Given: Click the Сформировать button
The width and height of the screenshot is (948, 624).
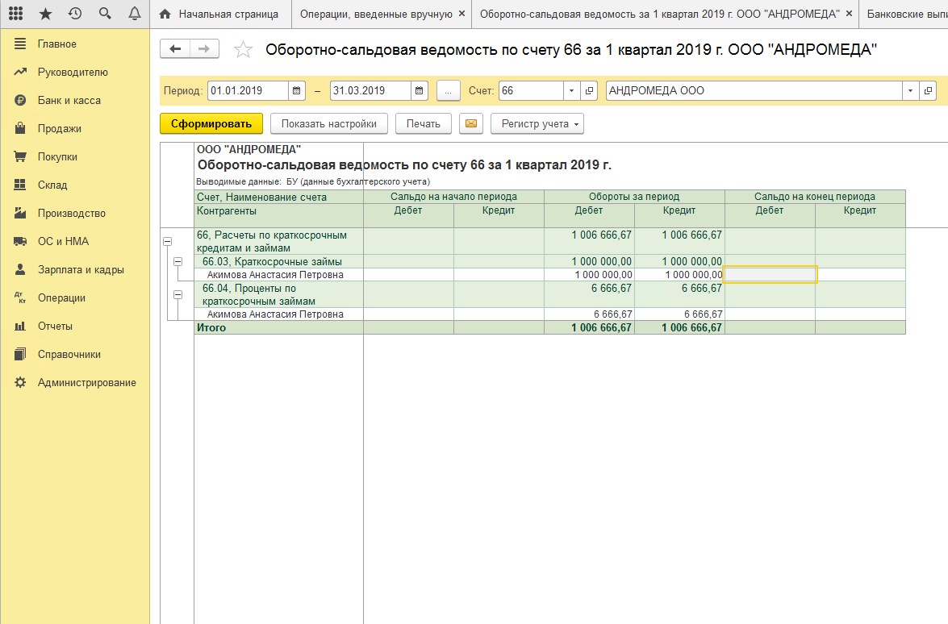Looking at the screenshot, I should (211, 124).
